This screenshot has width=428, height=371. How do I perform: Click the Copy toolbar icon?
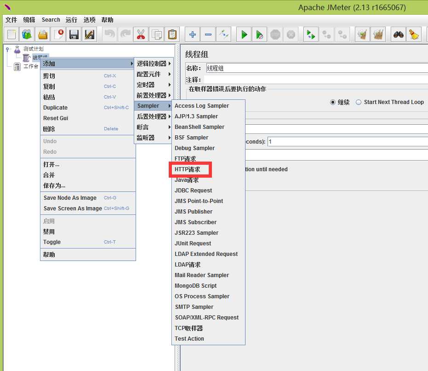point(157,35)
